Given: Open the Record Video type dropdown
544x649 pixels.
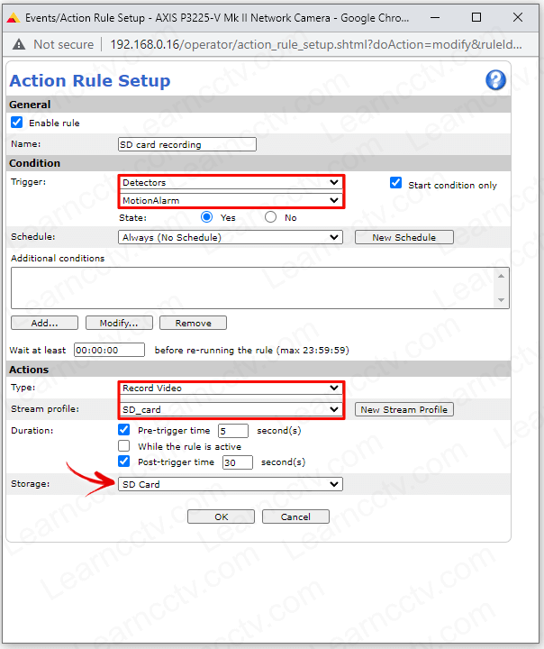Looking at the screenshot, I should coord(231,388).
